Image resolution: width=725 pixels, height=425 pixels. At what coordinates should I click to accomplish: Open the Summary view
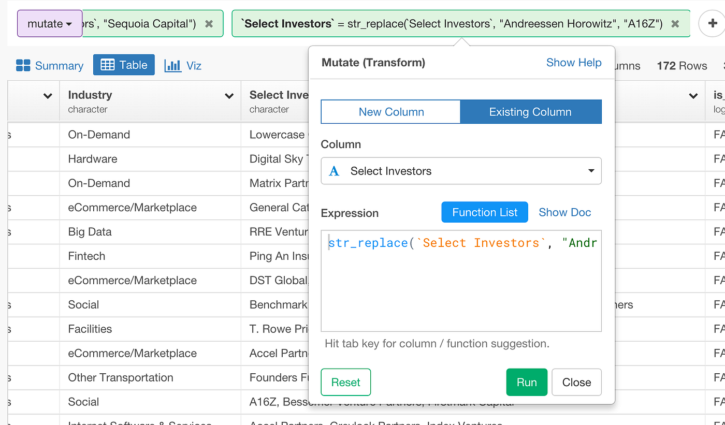pyautogui.click(x=50, y=65)
